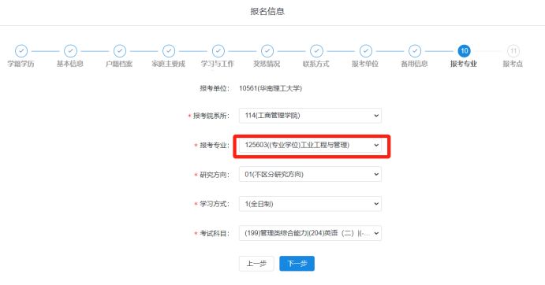Click the 备用信息 step check icon
Screen dimensions: 545x285
[415, 51]
